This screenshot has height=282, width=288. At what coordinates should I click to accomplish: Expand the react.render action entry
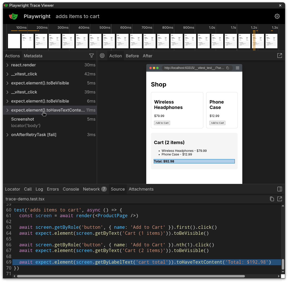point(7,65)
